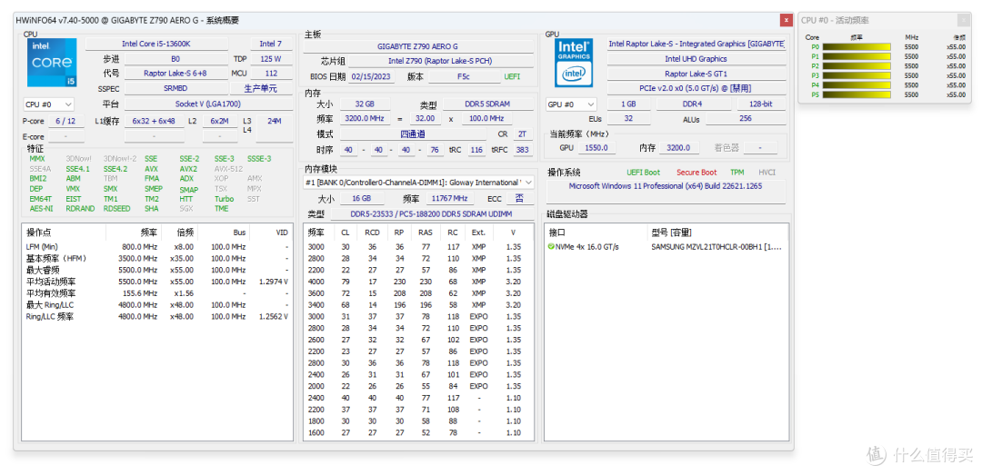This screenshot has height=475, width=982.
Task: Select the 最大睿频 row
Action: coord(157,270)
